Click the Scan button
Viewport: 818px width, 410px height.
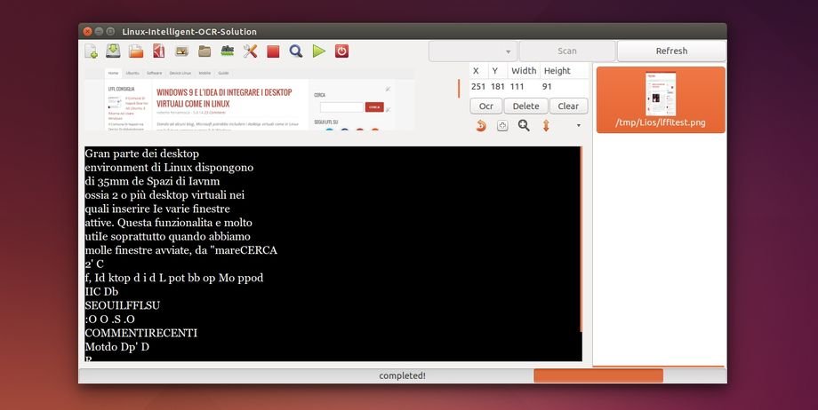pyautogui.click(x=566, y=51)
